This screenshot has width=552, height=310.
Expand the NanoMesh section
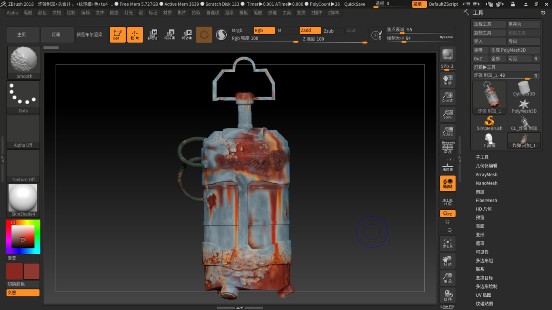(487, 183)
